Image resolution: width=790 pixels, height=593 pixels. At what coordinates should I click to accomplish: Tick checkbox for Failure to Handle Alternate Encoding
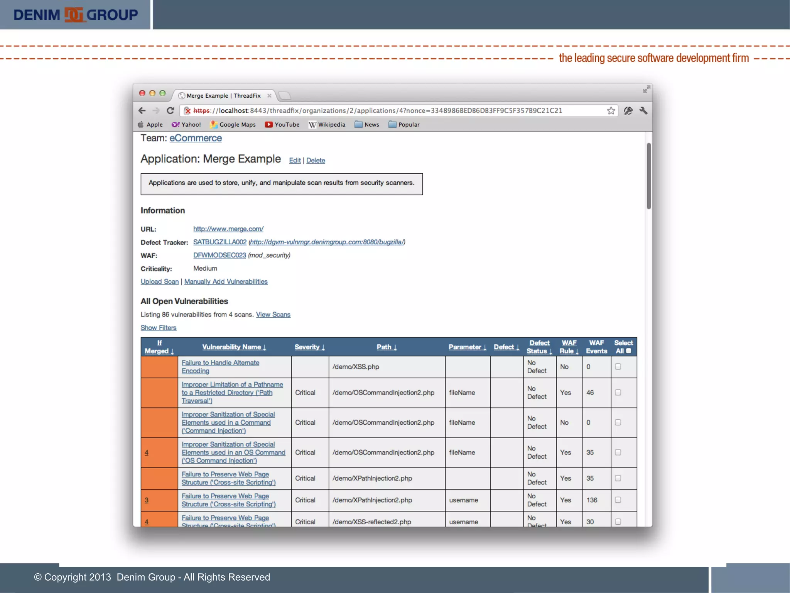(618, 366)
